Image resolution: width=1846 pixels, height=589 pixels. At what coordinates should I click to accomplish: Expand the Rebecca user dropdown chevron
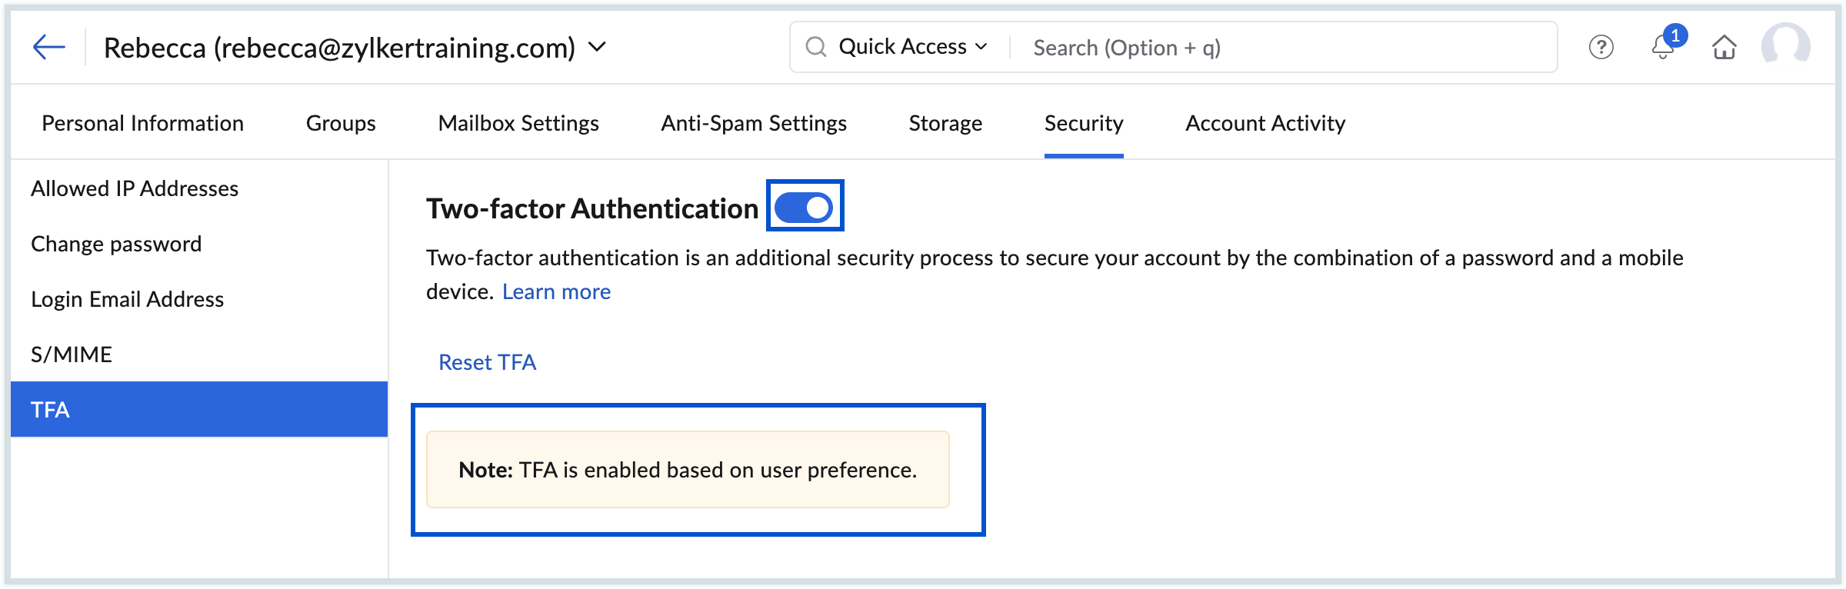click(x=597, y=48)
